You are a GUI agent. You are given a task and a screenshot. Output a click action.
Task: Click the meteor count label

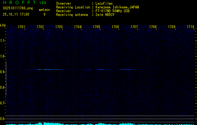[x=44, y=10]
